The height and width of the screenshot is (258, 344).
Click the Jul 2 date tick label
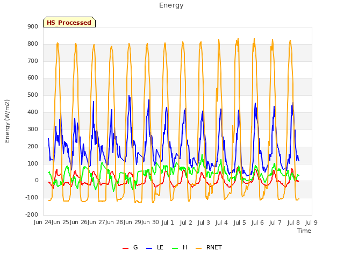[186, 223]
